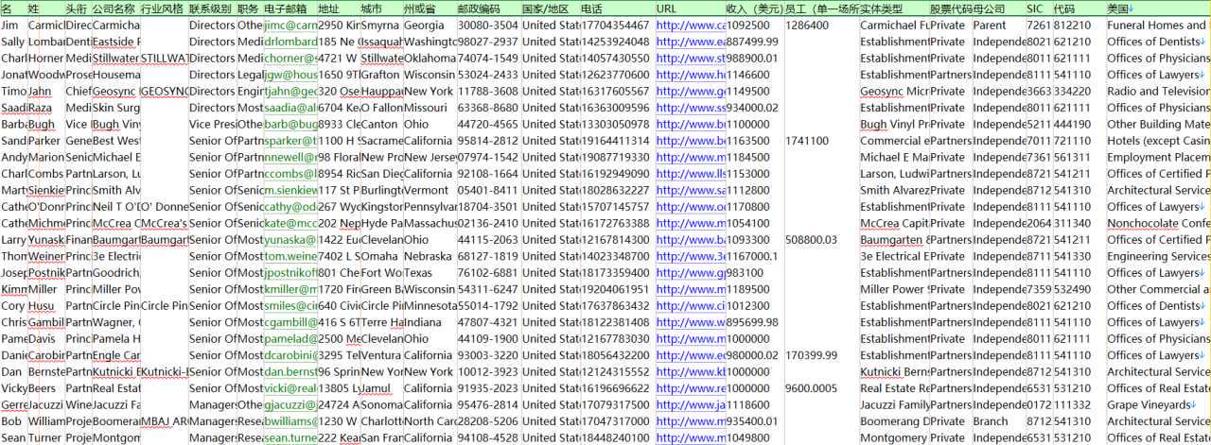This screenshot has height=445, width=1211.
Task: Select the 联系级别 header cell
Action: click(211, 9)
